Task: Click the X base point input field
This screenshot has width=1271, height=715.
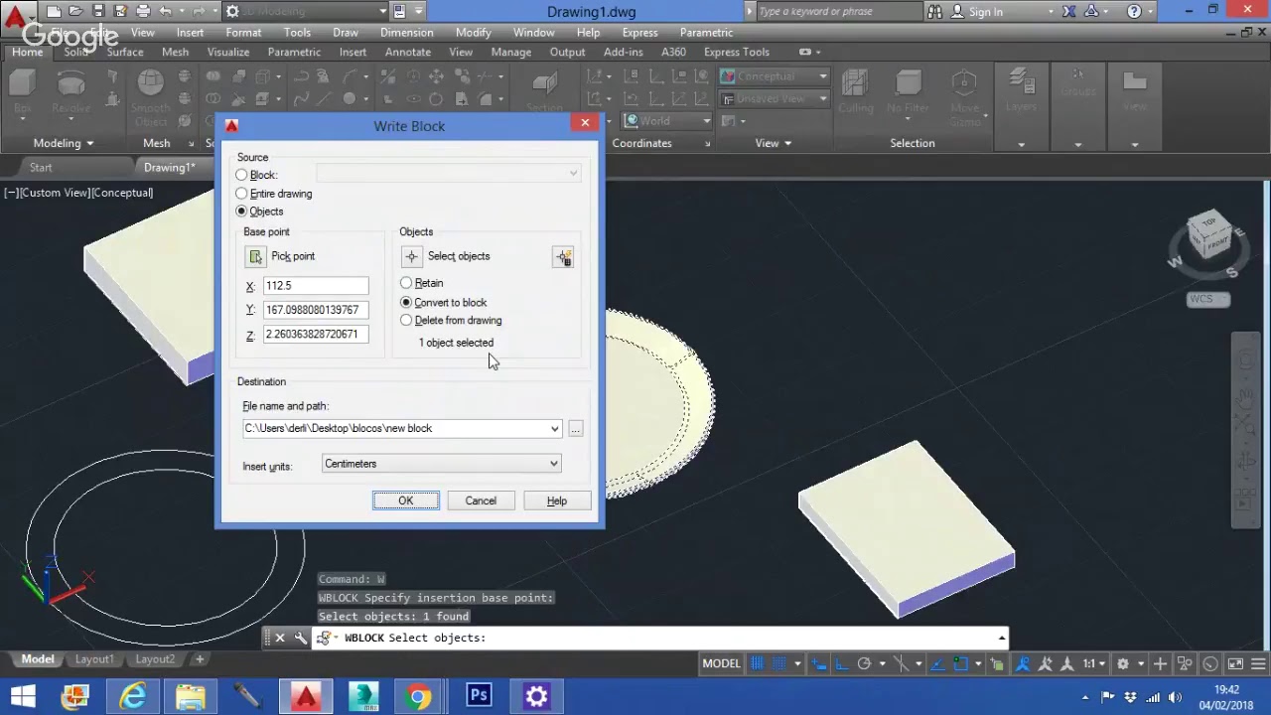Action: coord(315,286)
